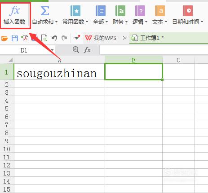208x193 pixels.
Task: Select row 3 header
Action: (x=7, y=92)
